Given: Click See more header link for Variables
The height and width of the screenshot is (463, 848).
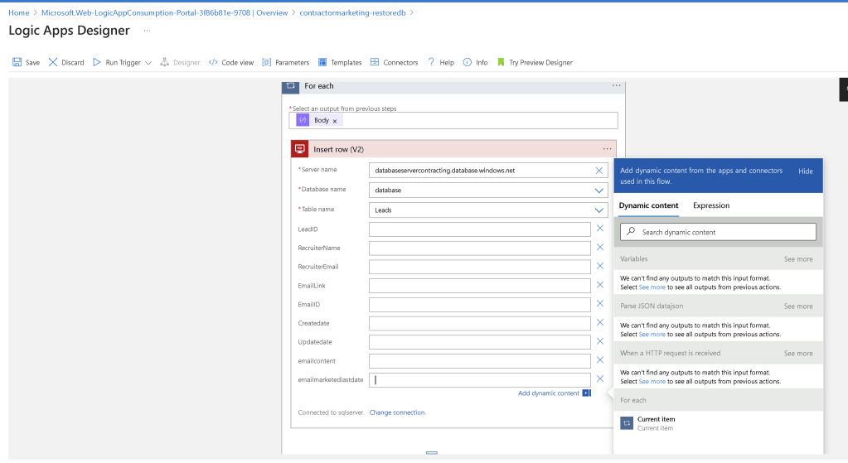Looking at the screenshot, I should 798,259.
